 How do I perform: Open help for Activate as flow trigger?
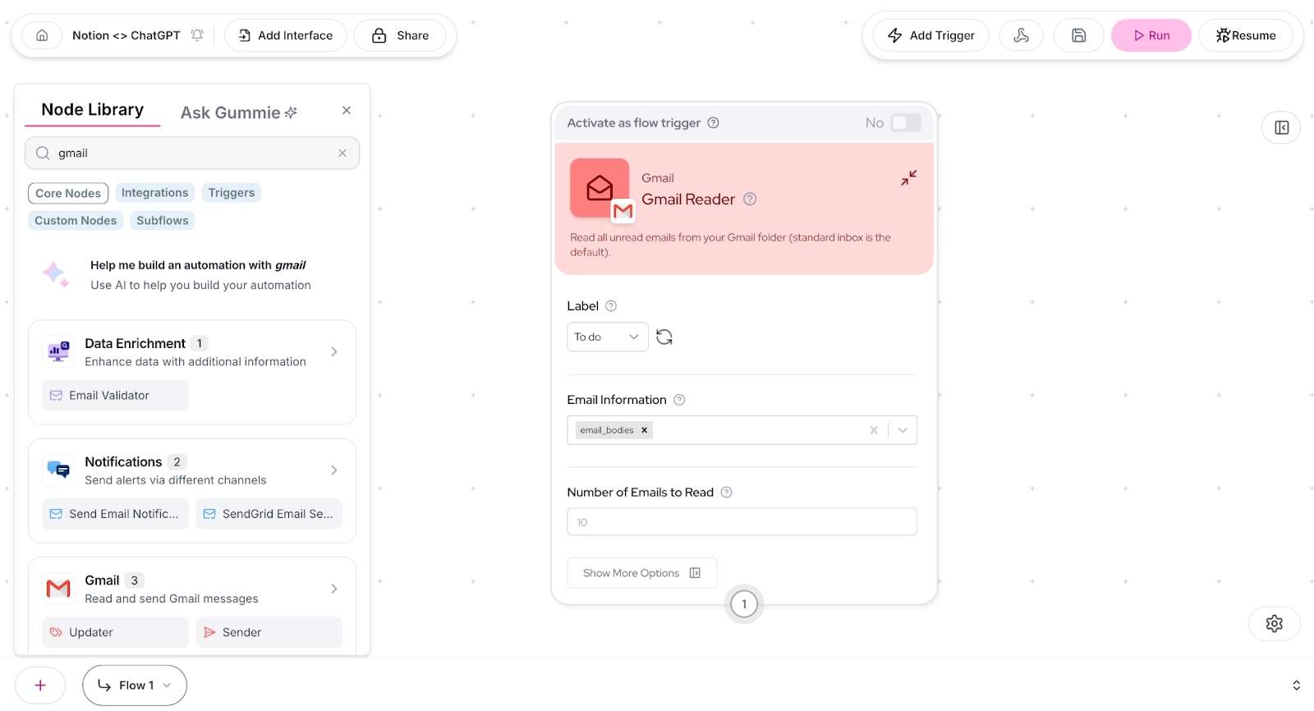point(713,122)
